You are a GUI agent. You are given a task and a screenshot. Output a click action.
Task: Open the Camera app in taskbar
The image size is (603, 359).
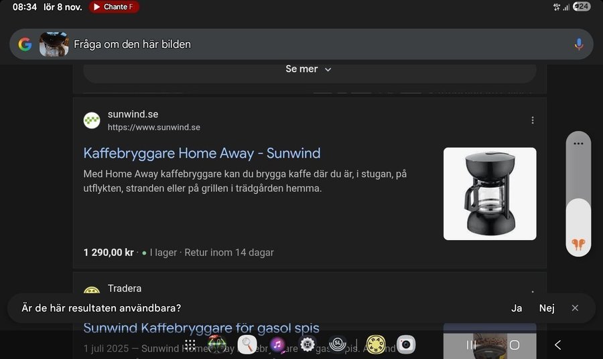click(406, 344)
